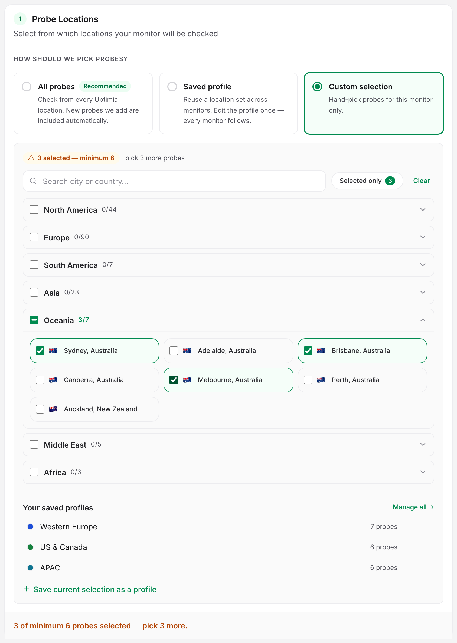Click the US & Canada green color dot
Screen dimensions: 457x643
click(x=30, y=547)
